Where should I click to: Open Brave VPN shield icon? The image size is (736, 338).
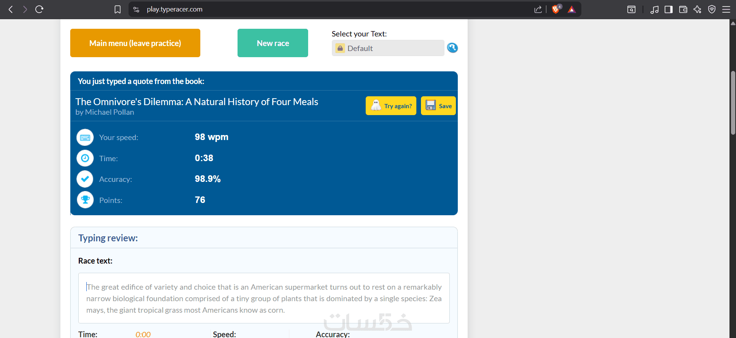pos(712,9)
